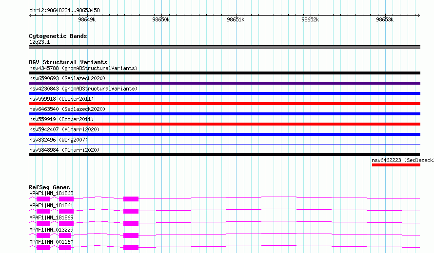The image size is (434, 253).
Task: Click the 98650k ruler tick label
Action: (x=161, y=19)
